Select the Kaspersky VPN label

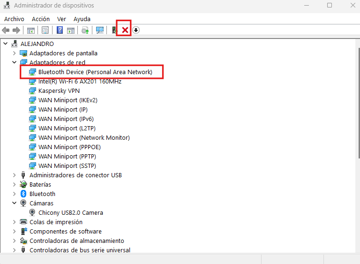pos(59,91)
